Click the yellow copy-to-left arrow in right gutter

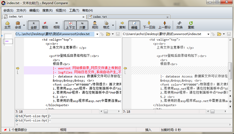tap(125, 68)
